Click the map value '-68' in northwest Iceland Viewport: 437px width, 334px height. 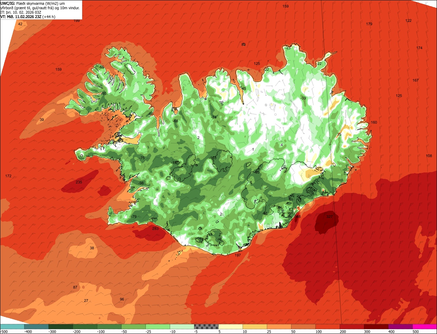175,121
